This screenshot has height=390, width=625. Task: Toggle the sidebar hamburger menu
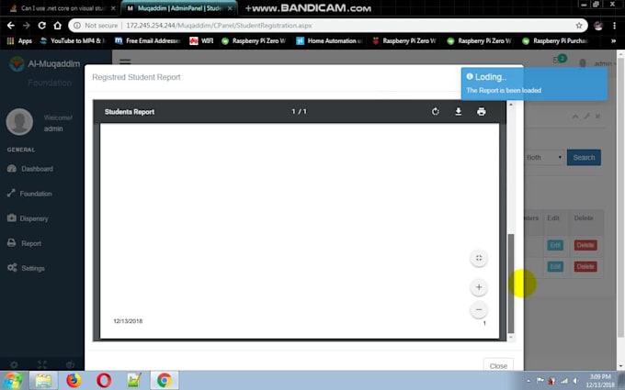[x=125, y=61]
